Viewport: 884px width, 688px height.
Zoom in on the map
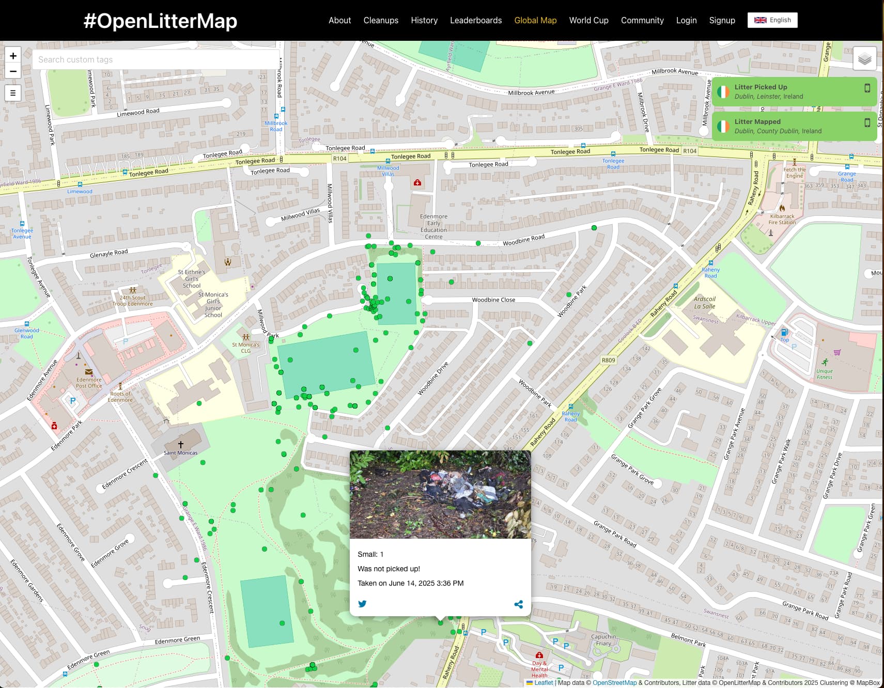click(x=13, y=56)
